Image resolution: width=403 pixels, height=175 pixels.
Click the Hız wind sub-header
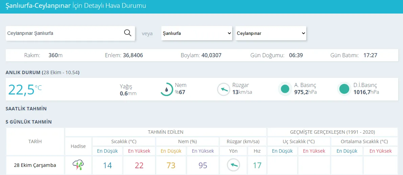point(257,151)
